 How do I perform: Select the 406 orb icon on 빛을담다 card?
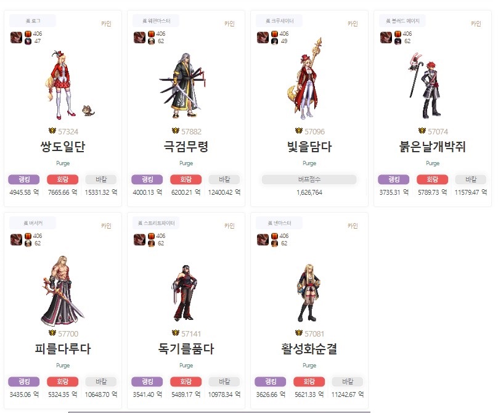pos(275,34)
